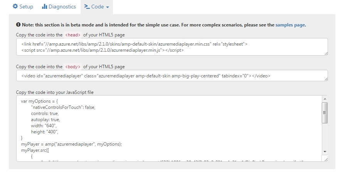Click the exclamation icon beside the Note
This screenshot has width=343, height=174.
click(x=18, y=25)
